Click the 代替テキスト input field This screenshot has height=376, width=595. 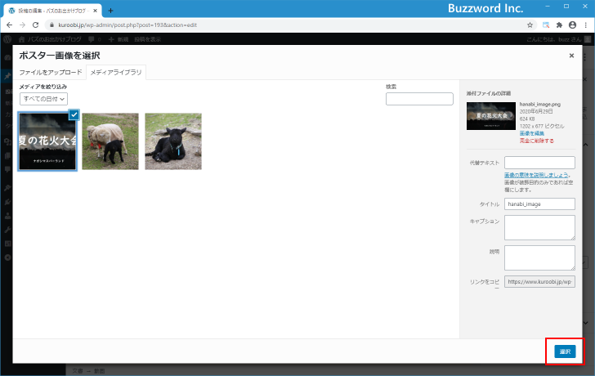click(x=539, y=163)
